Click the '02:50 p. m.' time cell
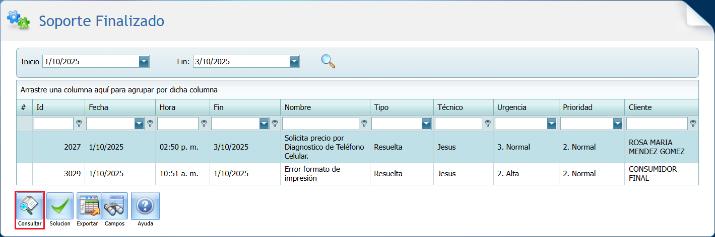The height and width of the screenshot is (237, 715). point(182,147)
